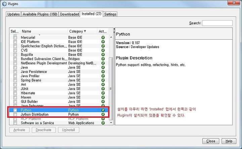
Task: Tick the checkbox in the selected Python row
Action: [15, 110]
